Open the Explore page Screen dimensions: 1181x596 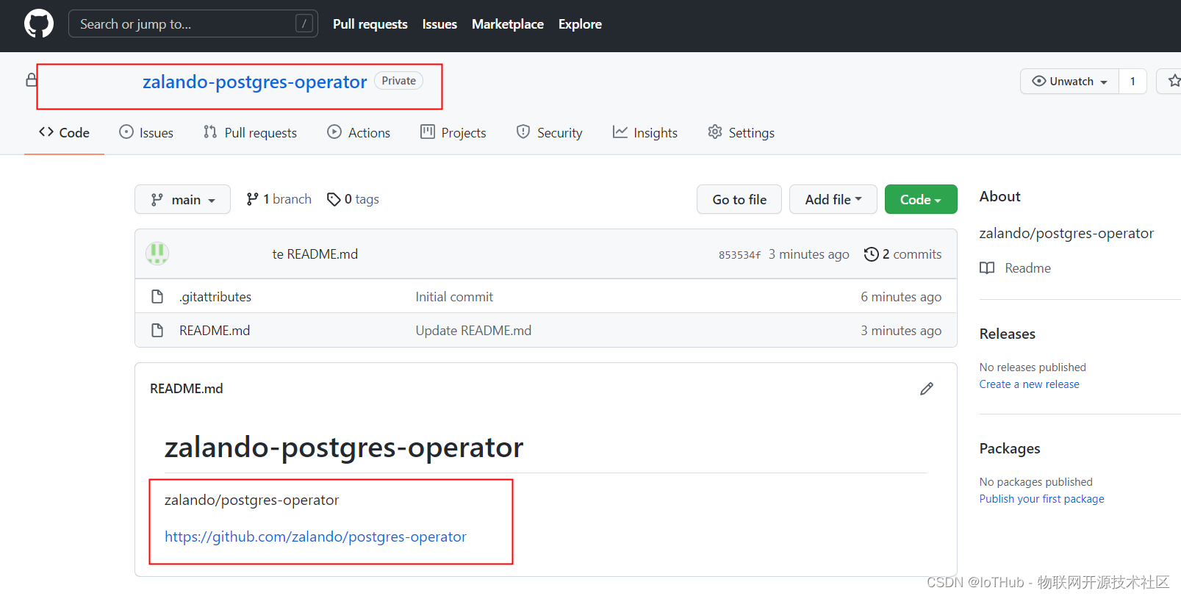pos(580,24)
